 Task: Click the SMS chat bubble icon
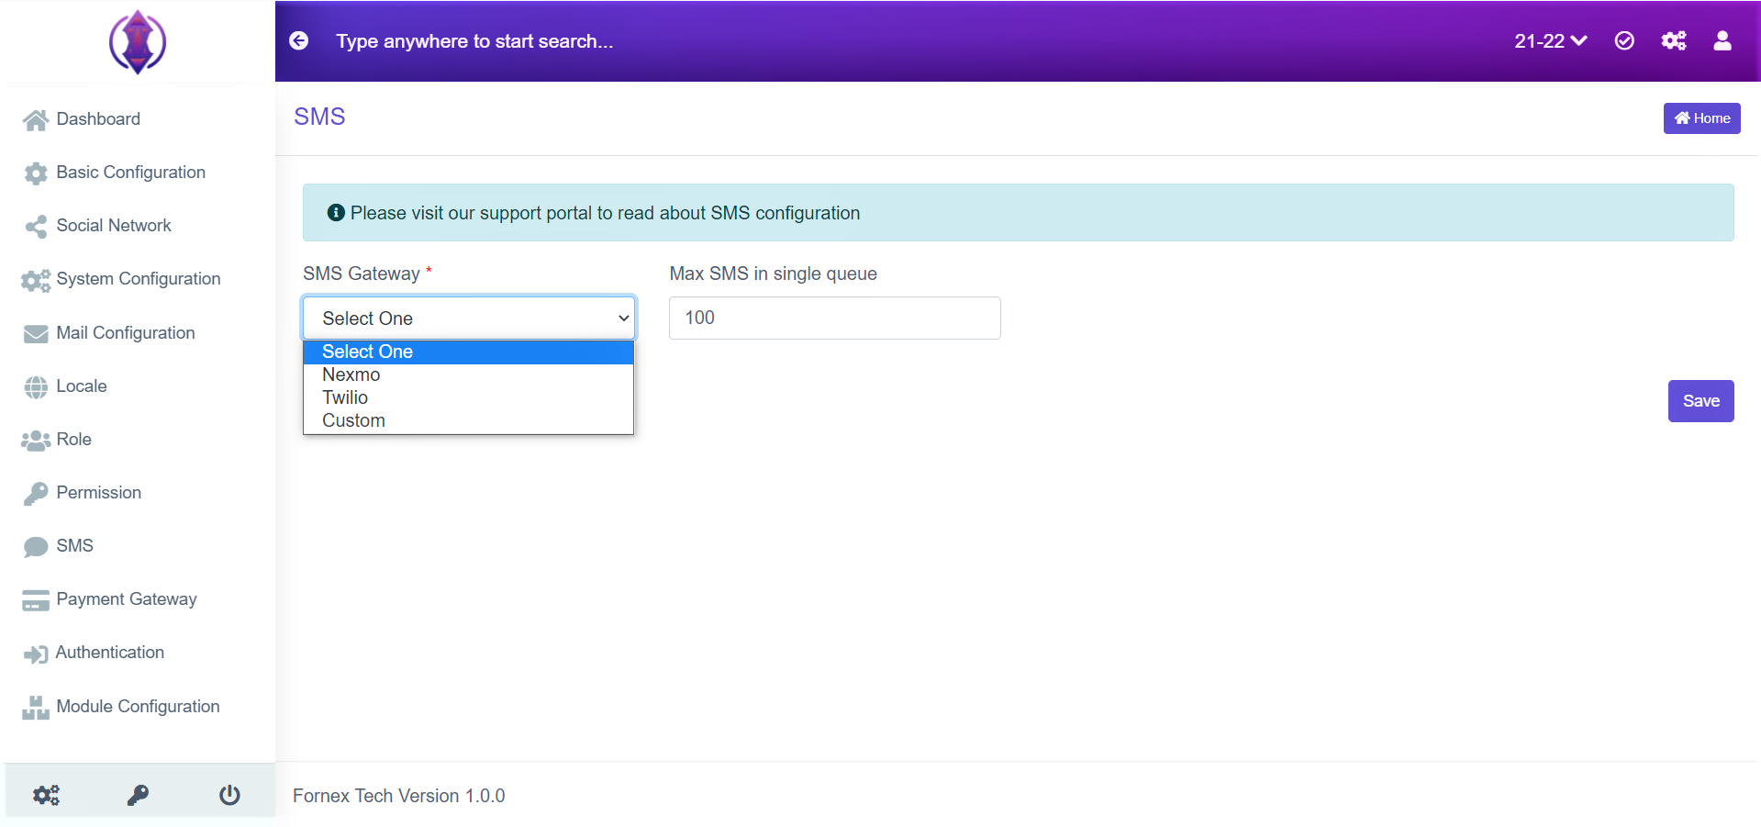tap(36, 547)
